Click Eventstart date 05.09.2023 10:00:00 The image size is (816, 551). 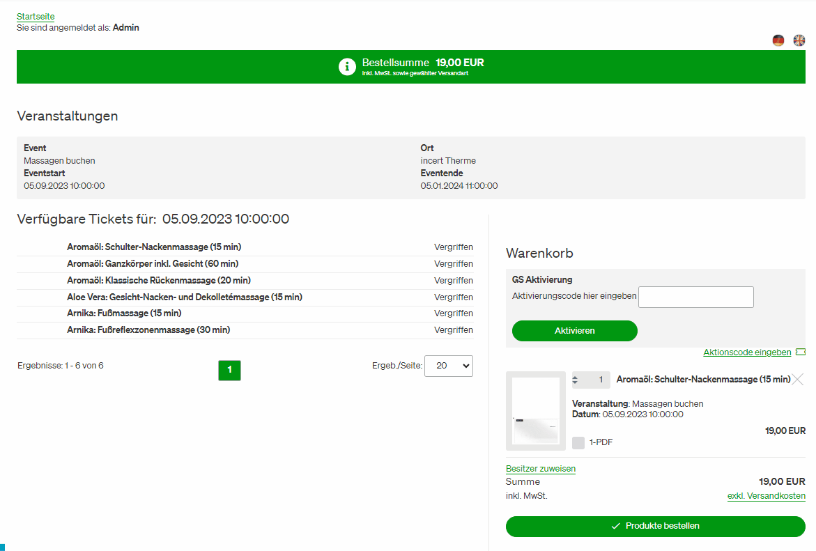64,186
